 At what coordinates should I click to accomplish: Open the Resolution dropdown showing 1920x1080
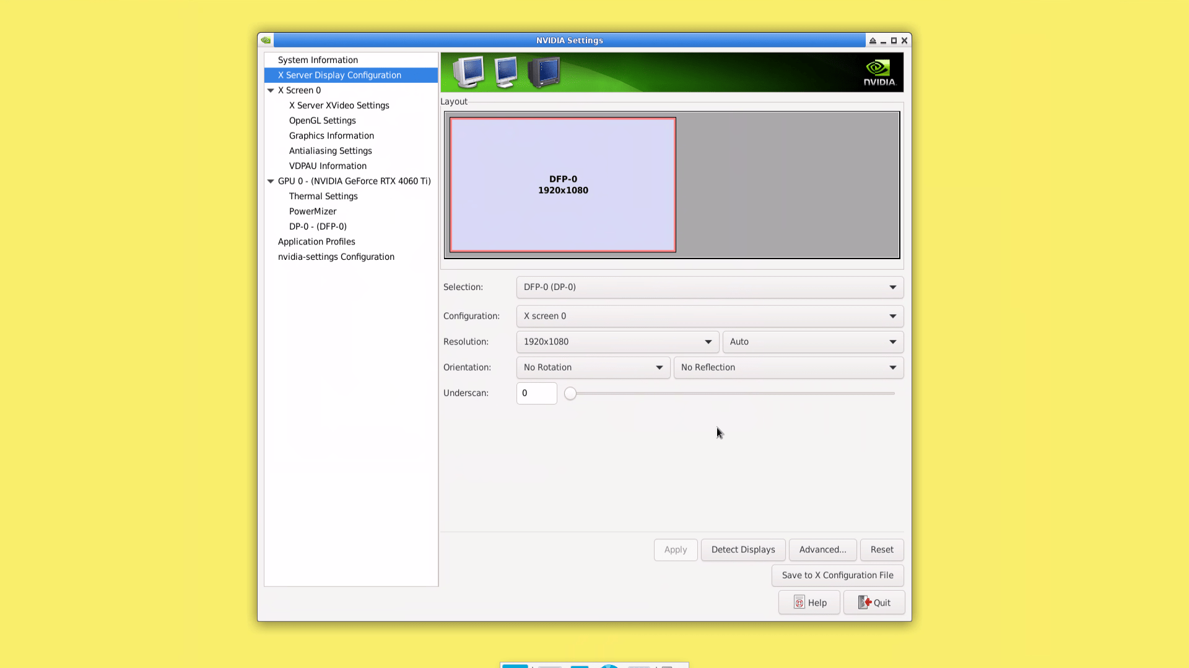pos(617,341)
